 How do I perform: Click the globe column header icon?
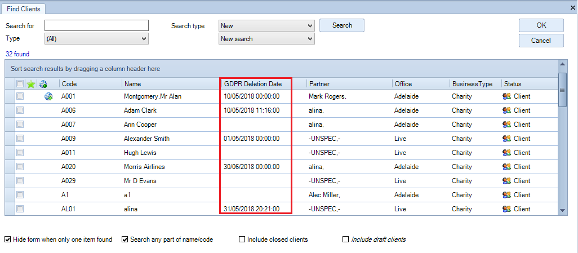click(x=43, y=84)
